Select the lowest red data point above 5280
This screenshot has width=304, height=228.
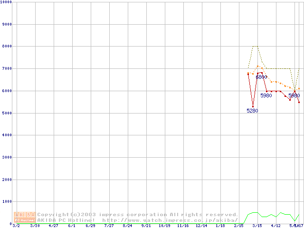[x=253, y=106]
